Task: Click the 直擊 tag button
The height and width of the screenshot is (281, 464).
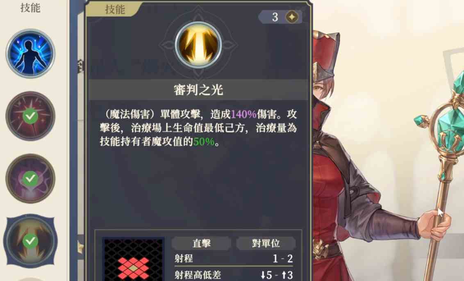Action: coord(201,243)
